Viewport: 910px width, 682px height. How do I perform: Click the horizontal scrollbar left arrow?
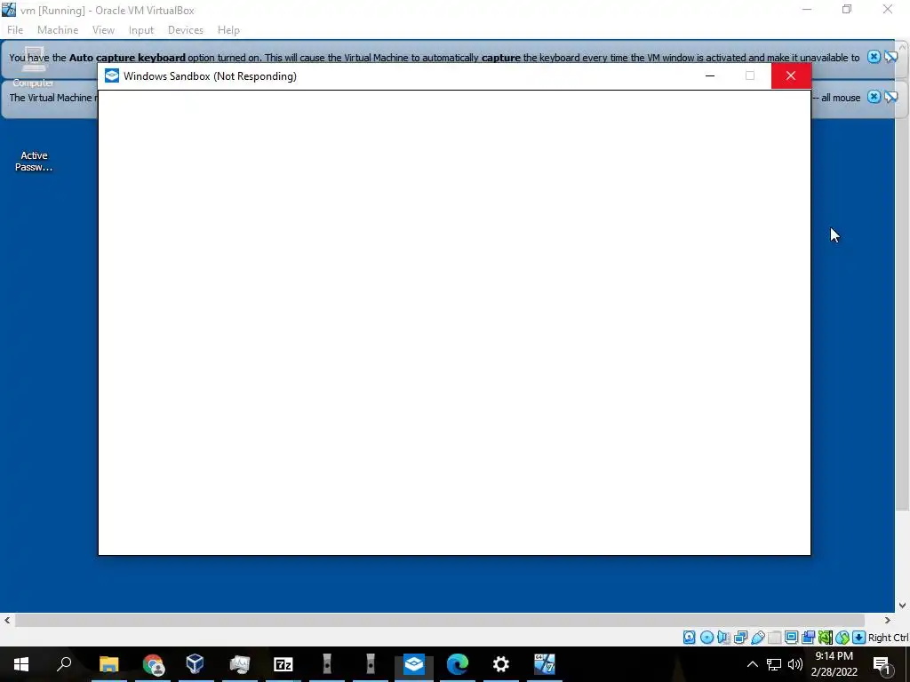click(x=7, y=620)
